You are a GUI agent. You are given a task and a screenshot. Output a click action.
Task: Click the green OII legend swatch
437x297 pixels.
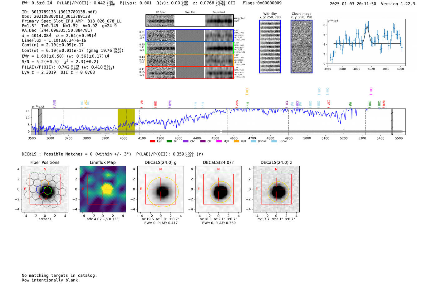coord(169,141)
